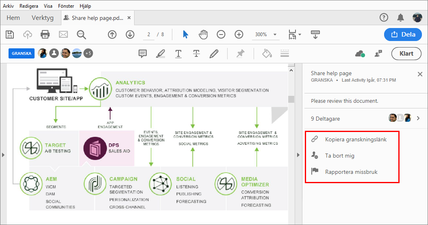The width and height of the screenshot is (428, 225).
Task: Click the Klart button
Action: [x=406, y=54]
